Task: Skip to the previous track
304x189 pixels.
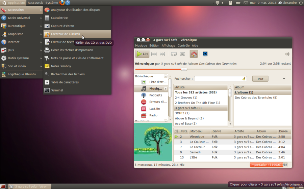Action: (x=154, y=54)
